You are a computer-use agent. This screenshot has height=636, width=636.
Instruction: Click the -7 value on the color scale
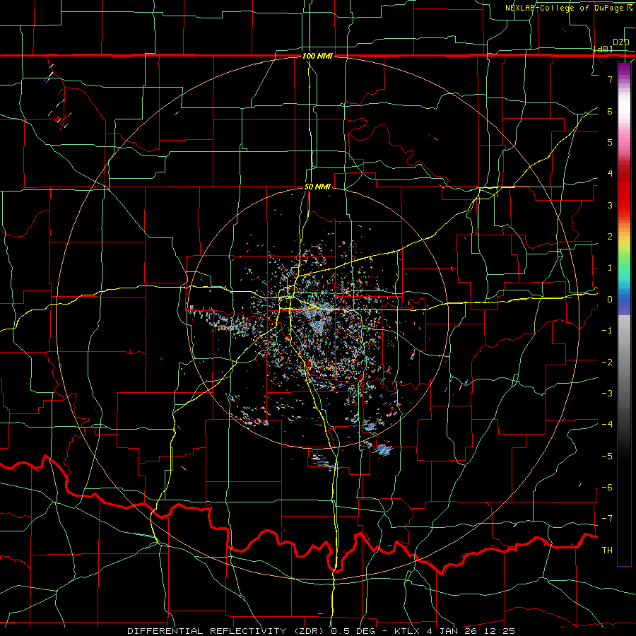point(607,519)
